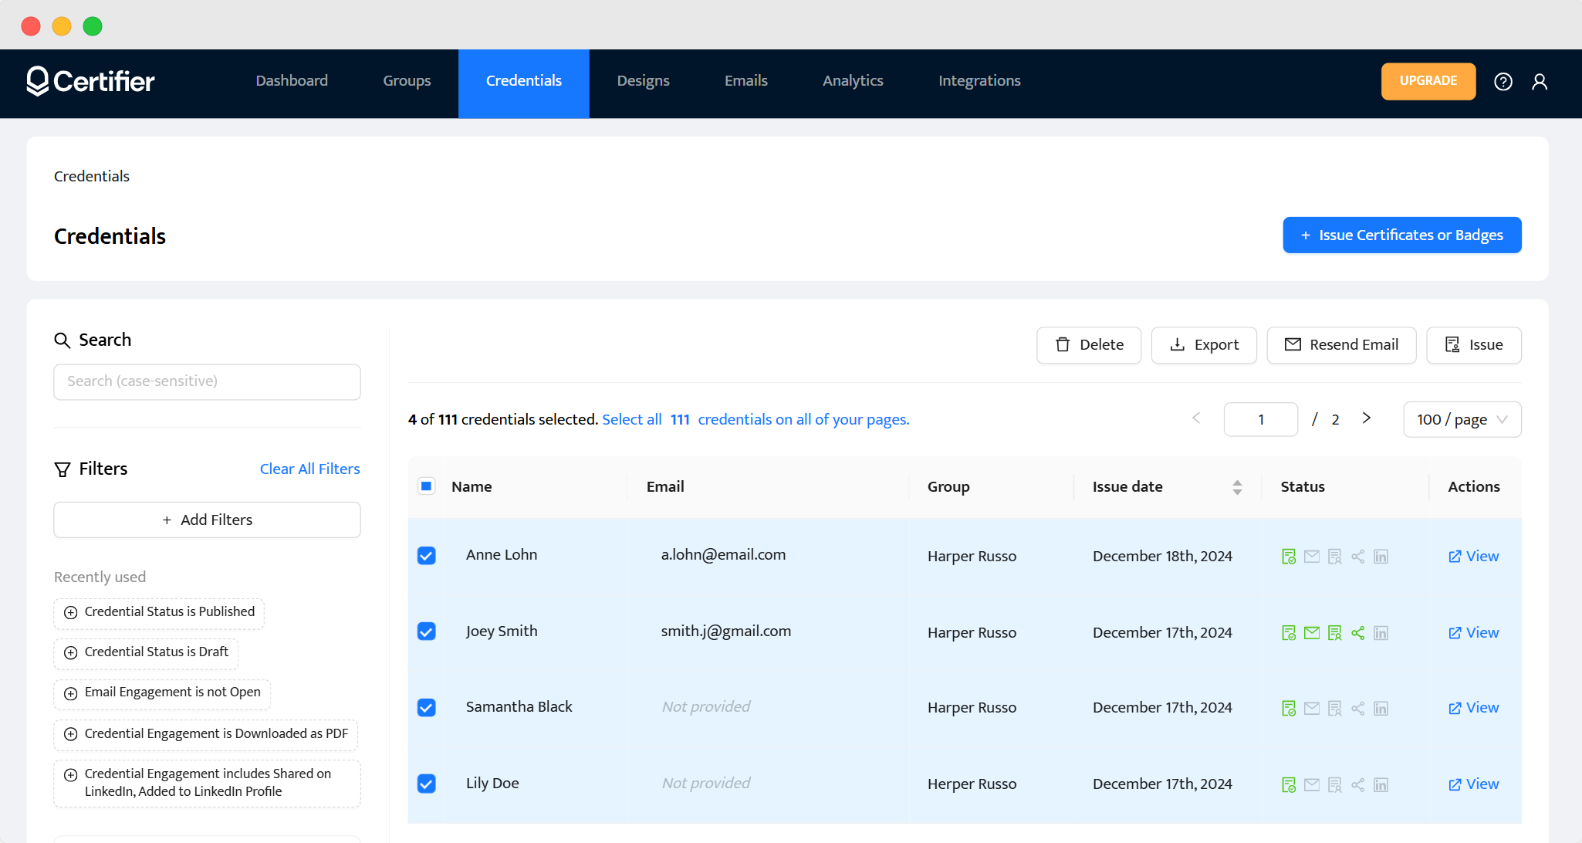
Task: Click the published status icon for Lily Doe
Action: [x=1288, y=784]
